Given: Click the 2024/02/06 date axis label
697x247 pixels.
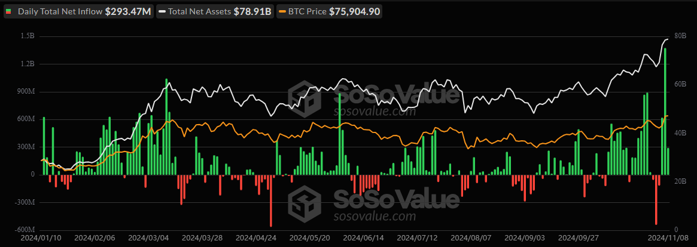Looking at the screenshot, I should pos(94,238).
